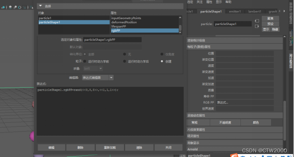Collapse the 添加动态属性 section

[x=235, y=116]
